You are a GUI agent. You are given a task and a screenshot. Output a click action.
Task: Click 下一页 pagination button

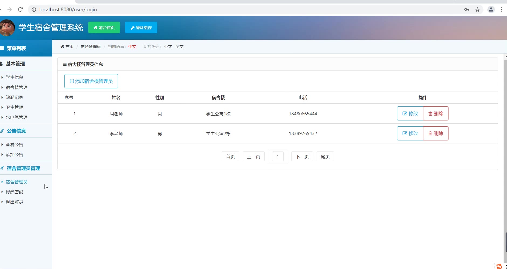pos(302,156)
